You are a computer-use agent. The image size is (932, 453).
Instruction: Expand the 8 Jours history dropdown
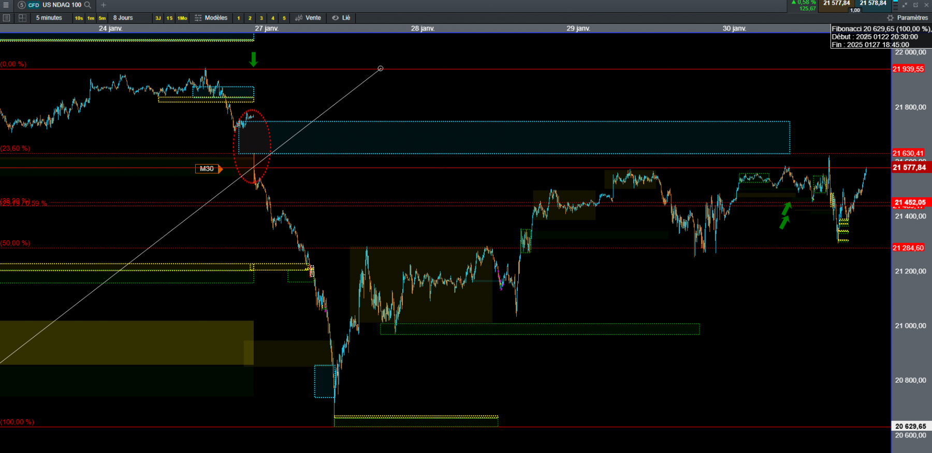click(x=123, y=18)
